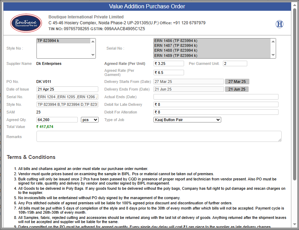This screenshot has width=299, height=230.
Task: Click Style No. field with TP 823994 B
Action: [67, 104]
